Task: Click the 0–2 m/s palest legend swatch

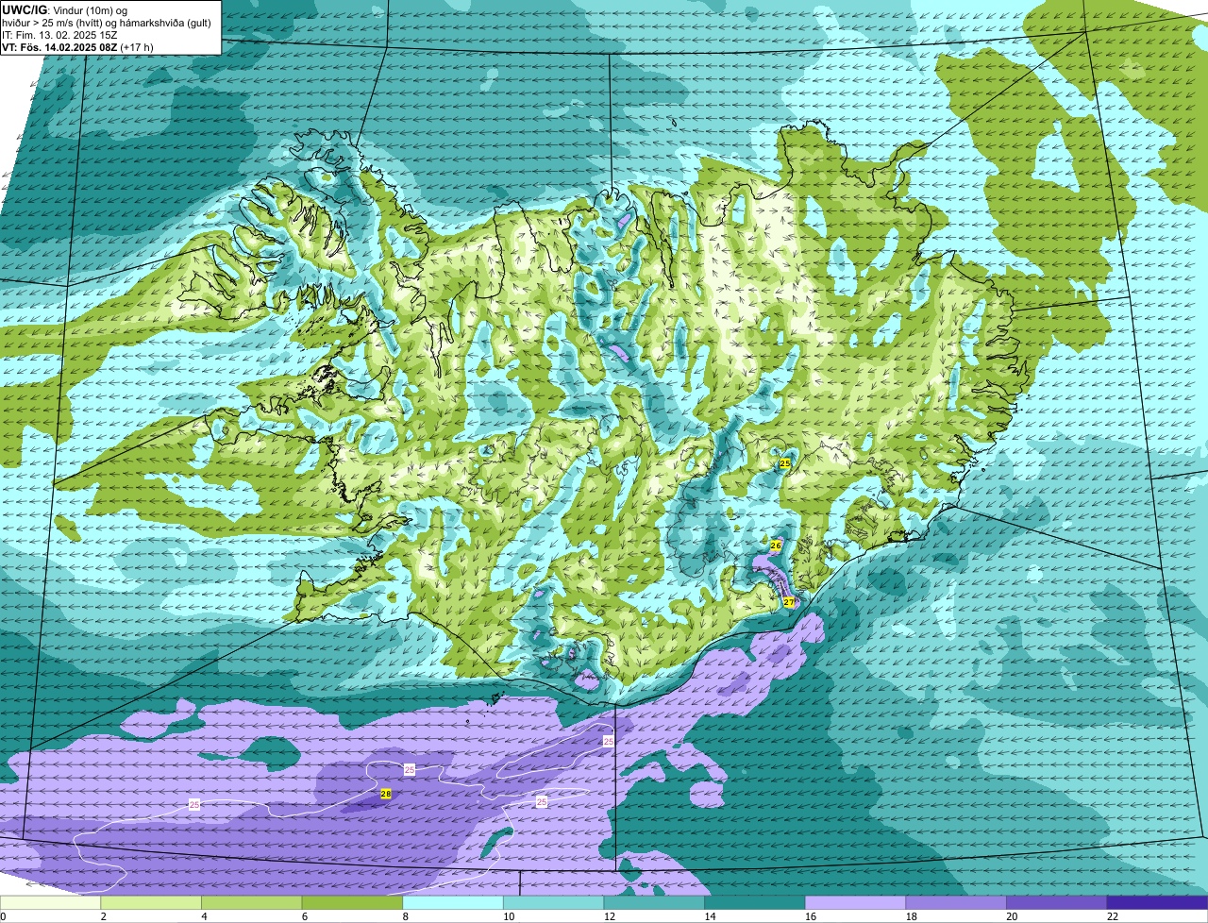Action: pos(51,903)
